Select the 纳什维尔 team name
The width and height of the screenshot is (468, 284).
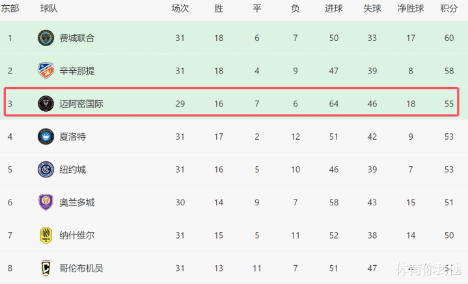pyautogui.click(x=77, y=235)
